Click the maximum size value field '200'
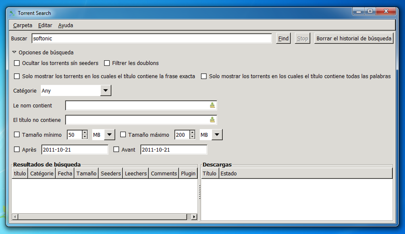405x234 pixels. (x=182, y=135)
